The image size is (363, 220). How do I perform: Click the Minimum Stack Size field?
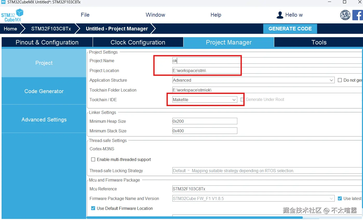[x=205, y=131]
